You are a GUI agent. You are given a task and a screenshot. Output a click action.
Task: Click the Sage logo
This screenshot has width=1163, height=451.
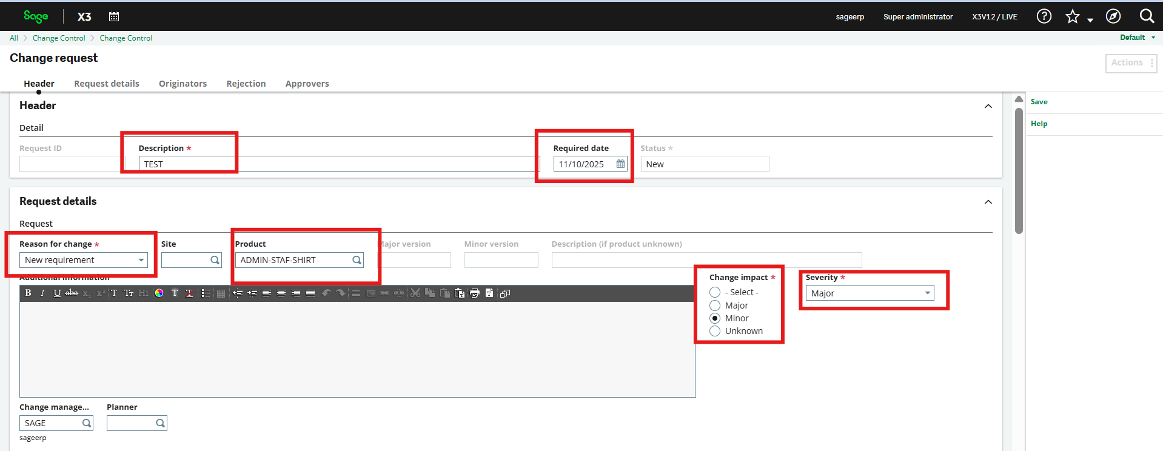tap(36, 16)
